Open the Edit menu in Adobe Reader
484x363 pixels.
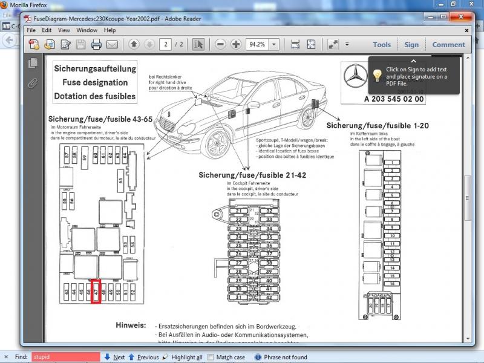point(47,30)
